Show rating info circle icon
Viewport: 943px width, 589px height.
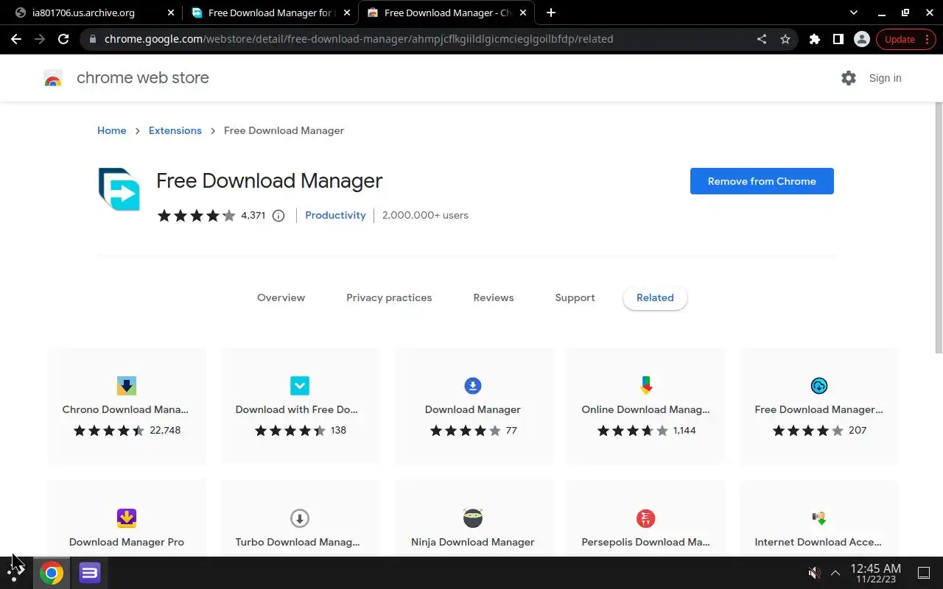pyautogui.click(x=278, y=216)
